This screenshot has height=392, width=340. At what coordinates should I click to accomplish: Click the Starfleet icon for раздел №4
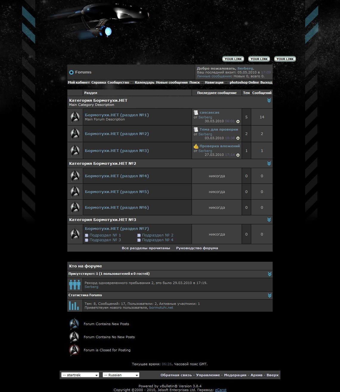pos(75,176)
